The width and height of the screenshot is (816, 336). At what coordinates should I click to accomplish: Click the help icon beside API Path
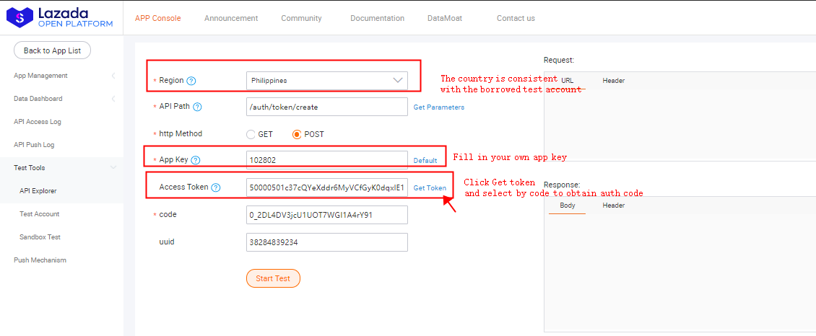pos(197,107)
